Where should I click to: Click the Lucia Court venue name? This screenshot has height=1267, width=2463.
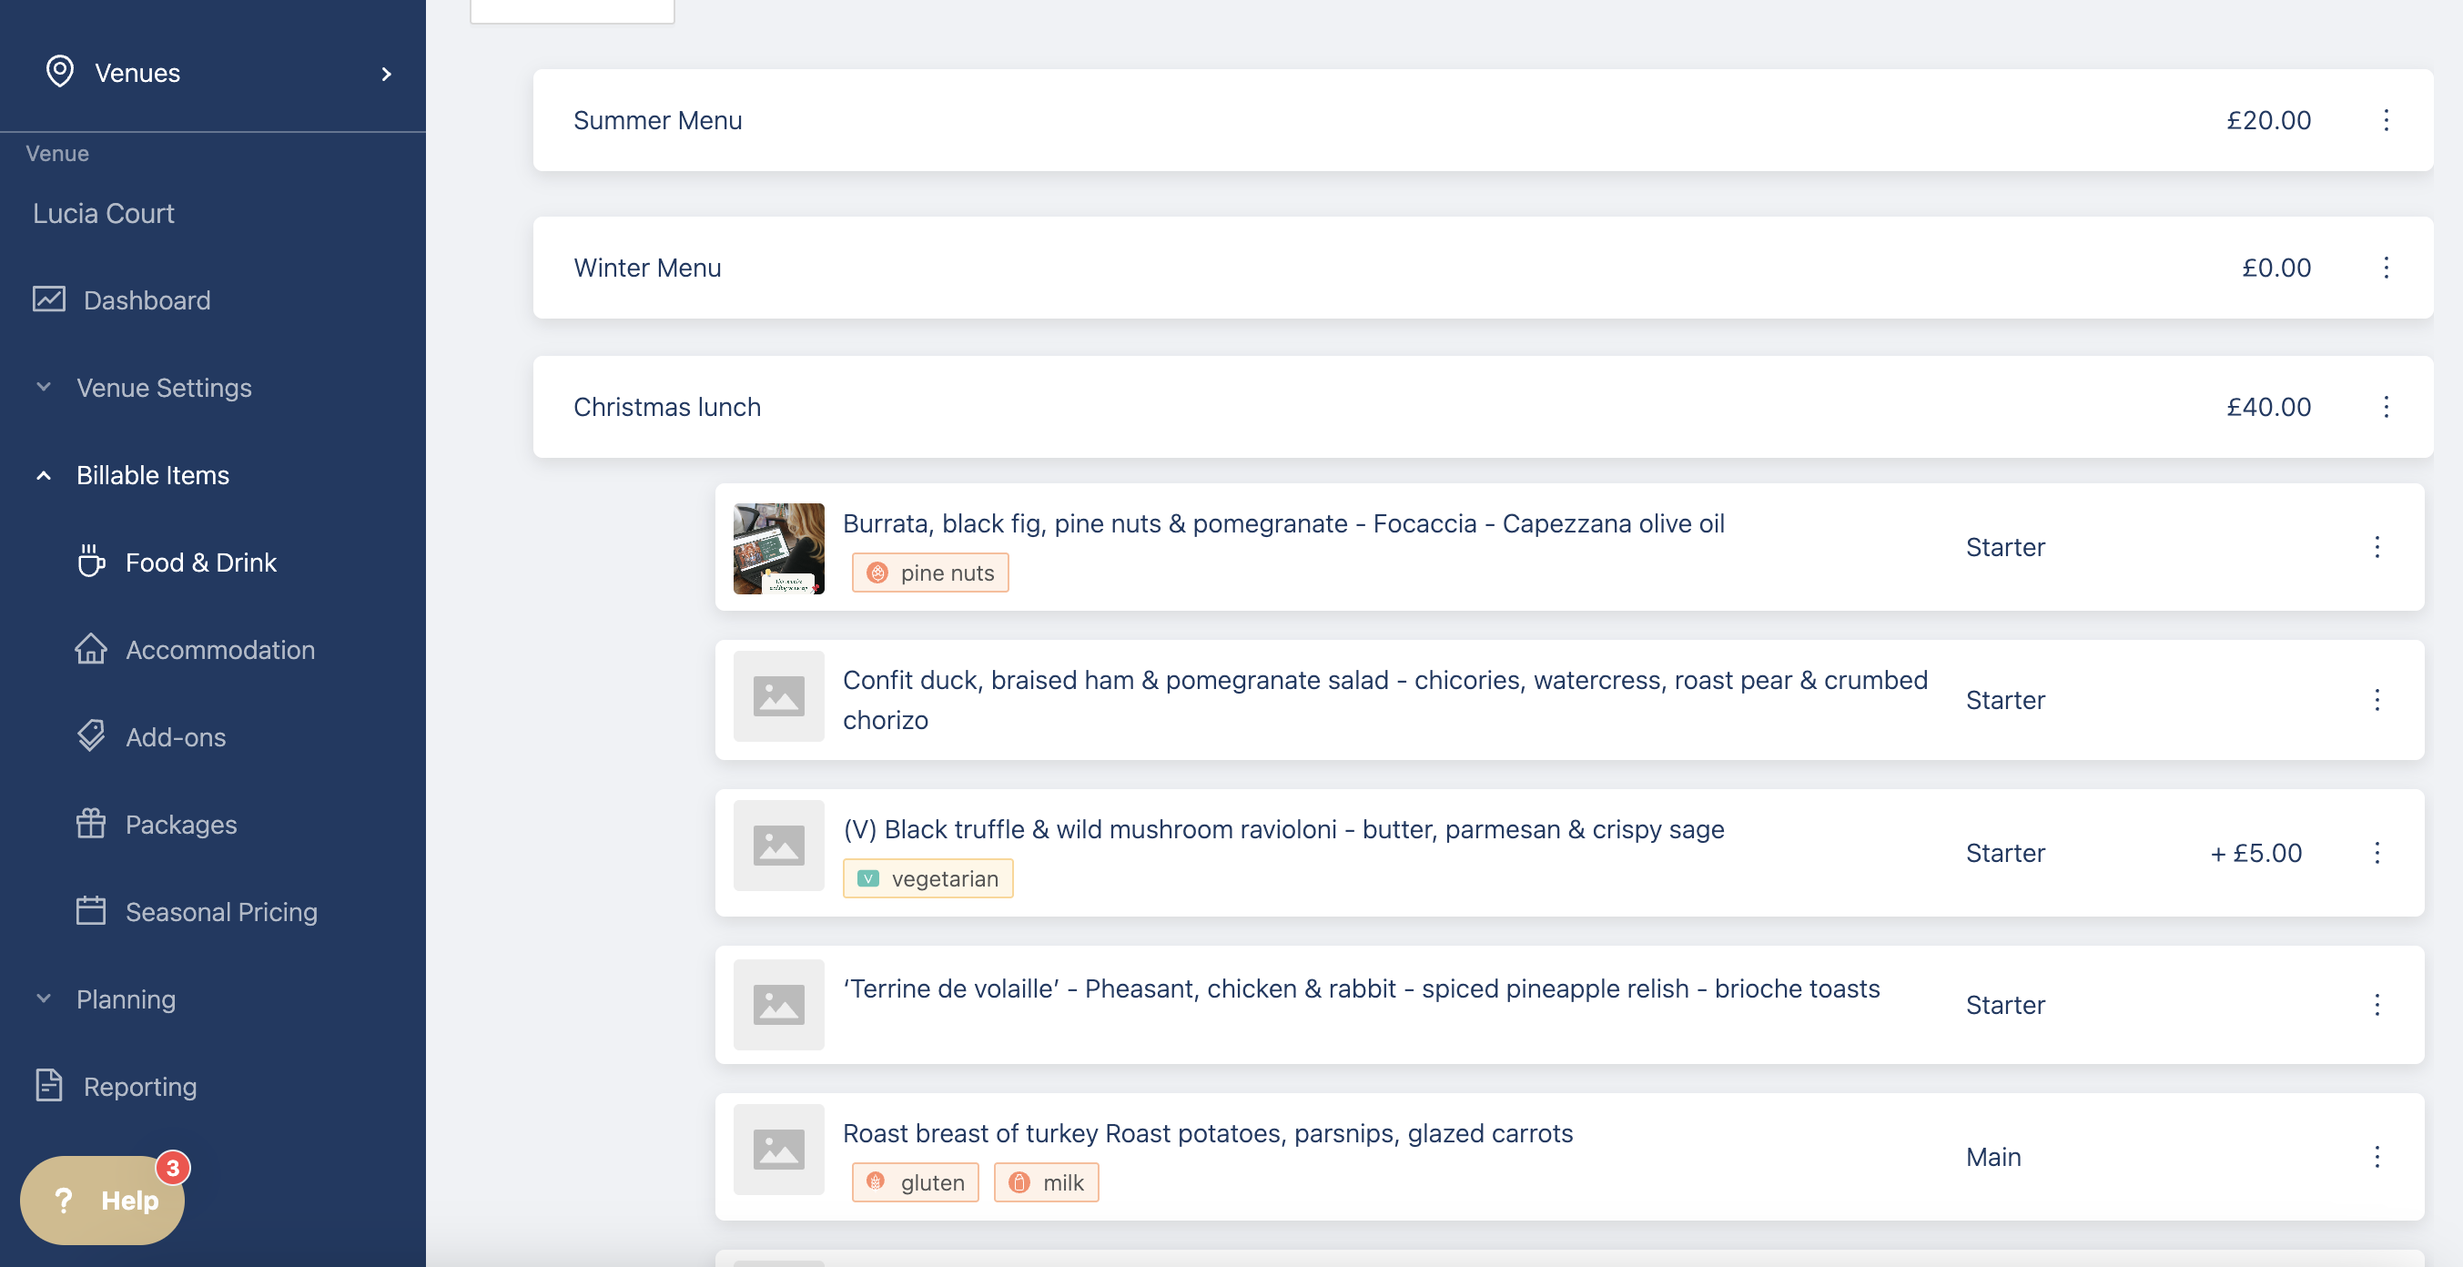(103, 212)
